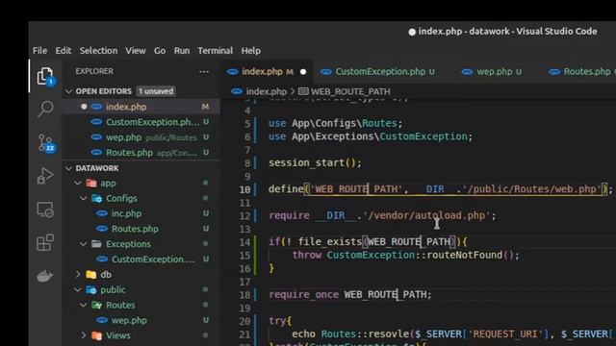
Task: Switch to wep.php editor tab
Action: (495, 72)
